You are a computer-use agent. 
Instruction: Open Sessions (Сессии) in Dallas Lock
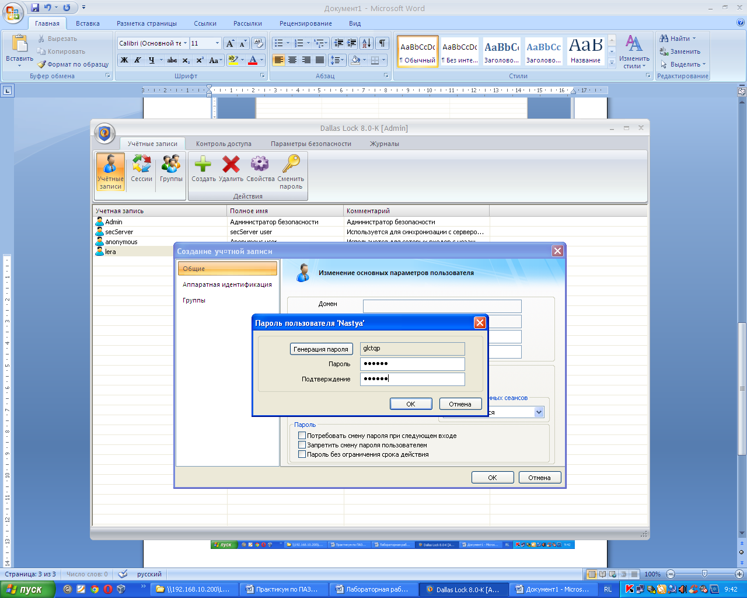(141, 169)
